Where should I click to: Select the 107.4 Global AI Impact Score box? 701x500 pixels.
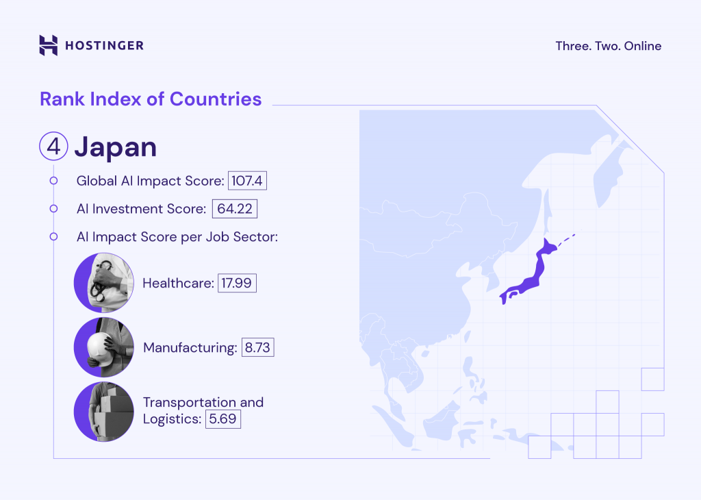coord(247,180)
